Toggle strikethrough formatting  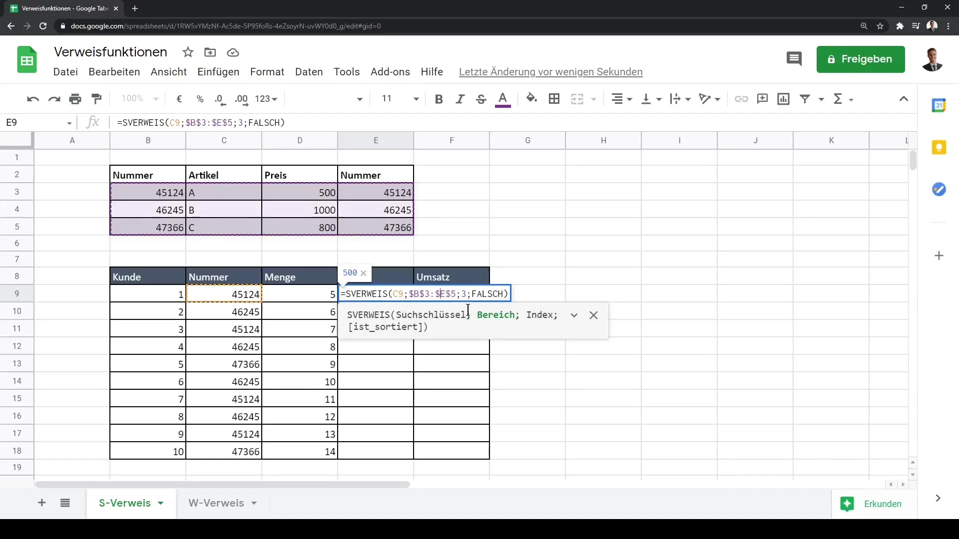tap(481, 99)
